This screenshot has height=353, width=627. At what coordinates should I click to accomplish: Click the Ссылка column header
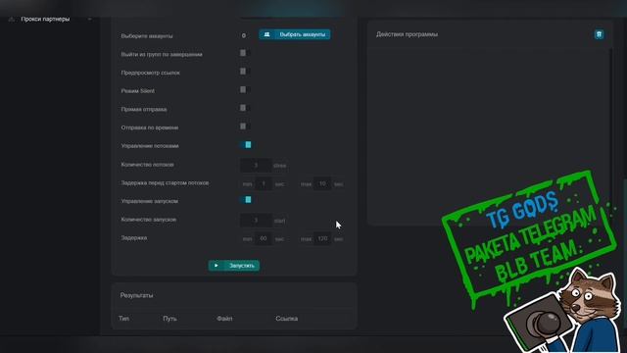[287, 319]
